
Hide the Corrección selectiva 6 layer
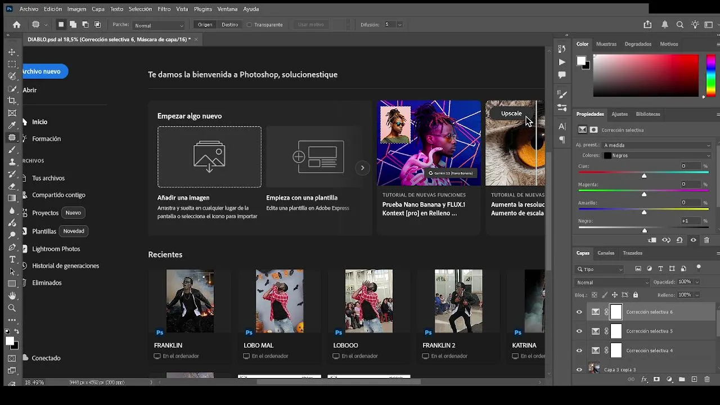tap(579, 312)
